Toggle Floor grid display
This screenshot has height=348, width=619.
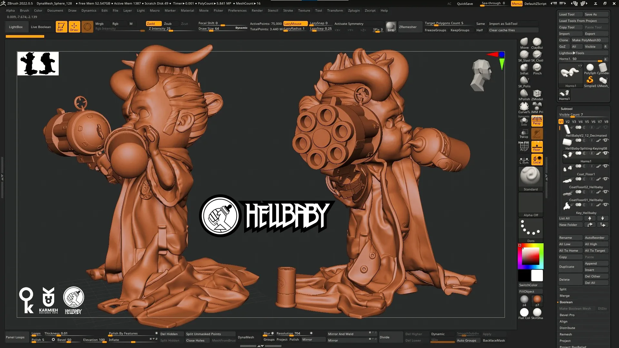(537, 146)
